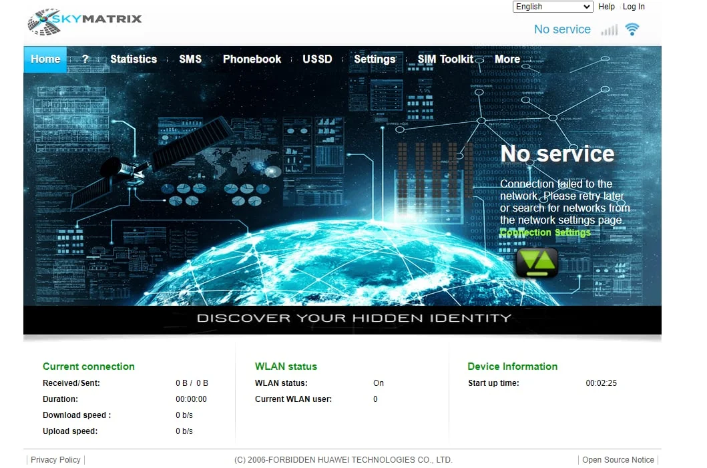This screenshot has height=468, width=707.
Task: Click the large No service banner heading
Action: coord(557,154)
